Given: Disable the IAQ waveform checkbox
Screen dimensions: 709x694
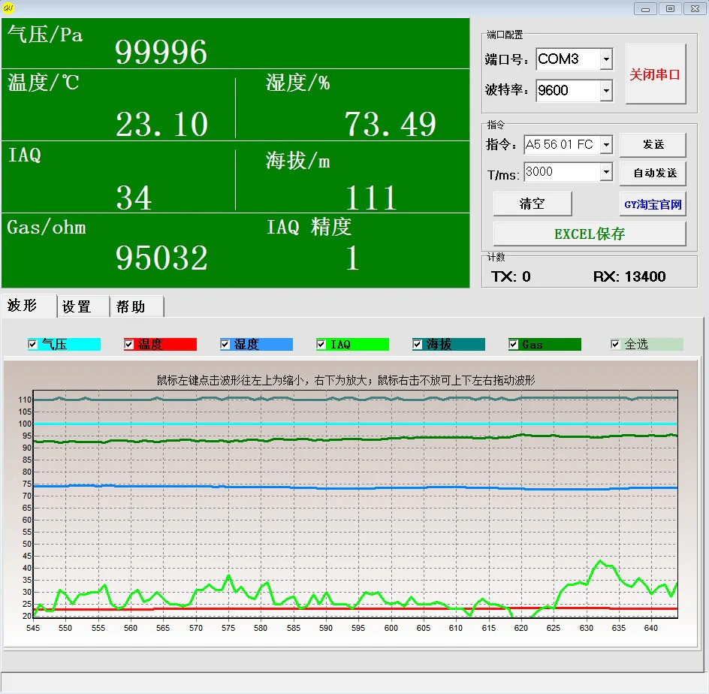Looking at the screenshot, I should (321, 345).
